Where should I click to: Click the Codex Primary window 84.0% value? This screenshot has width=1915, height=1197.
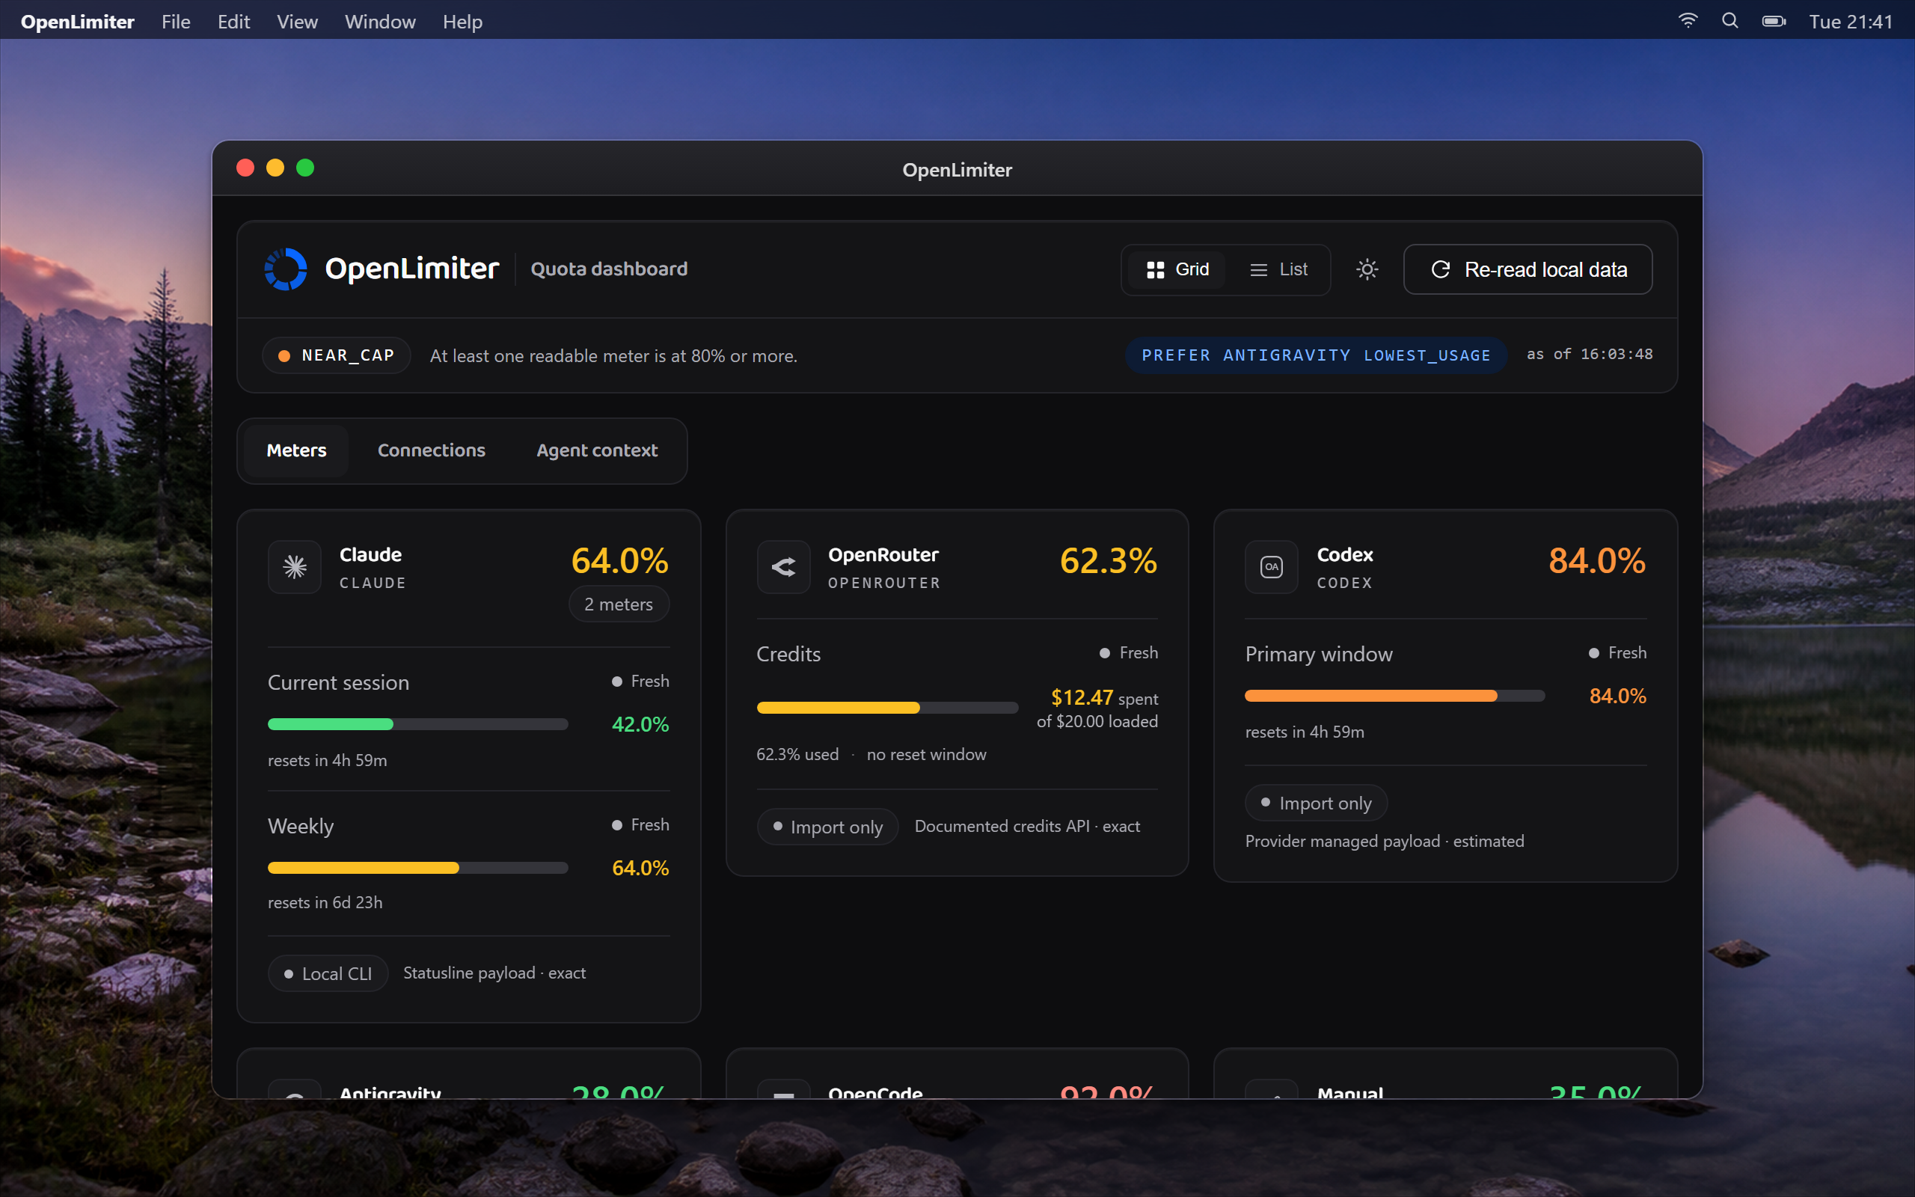pos(1618,696)
